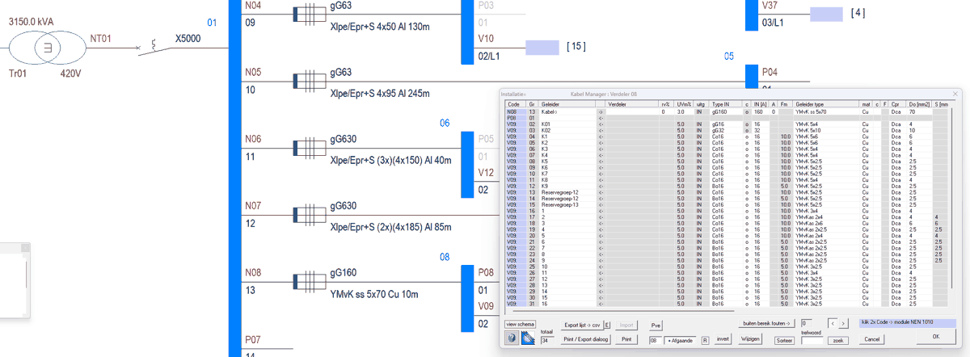Select the N08 code cell in the table

click(x=515, y=111)
